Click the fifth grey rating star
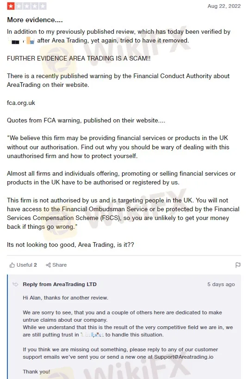This screenshot has width=247, height=379. point(43,6)
